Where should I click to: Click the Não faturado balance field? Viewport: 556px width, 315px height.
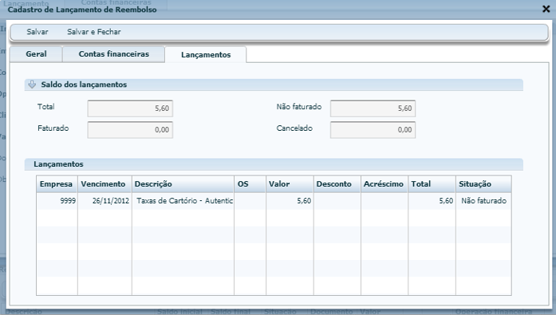point(373,108)
